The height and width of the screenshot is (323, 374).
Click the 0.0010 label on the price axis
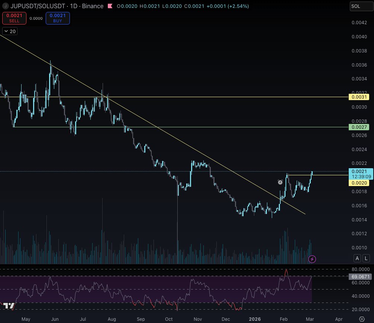(359, 247)
